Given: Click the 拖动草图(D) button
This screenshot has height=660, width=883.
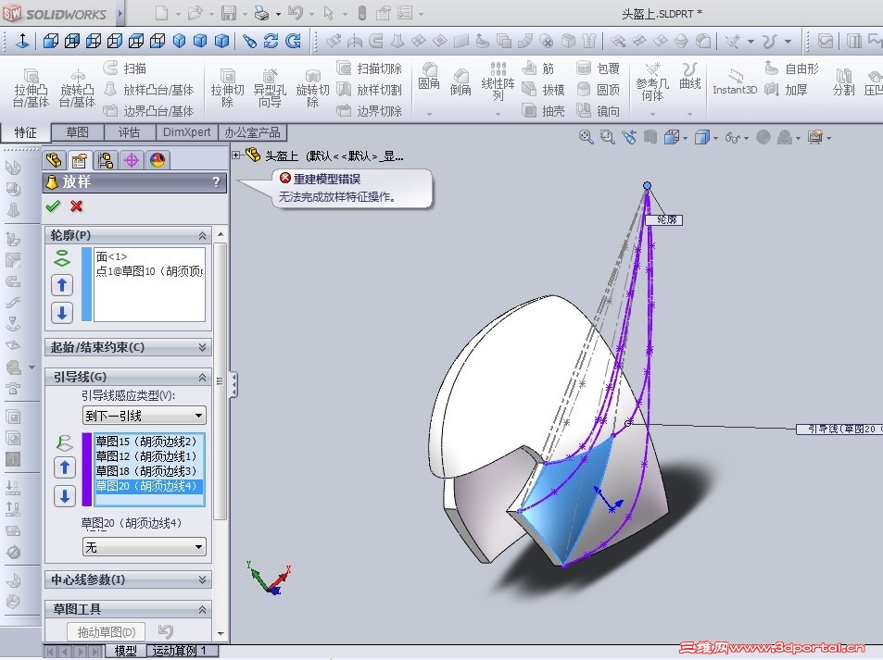Looking at the screenshot, I should click(x=106, y=632).
